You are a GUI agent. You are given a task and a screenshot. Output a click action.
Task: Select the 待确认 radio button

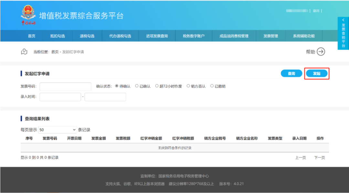(117, 86)
